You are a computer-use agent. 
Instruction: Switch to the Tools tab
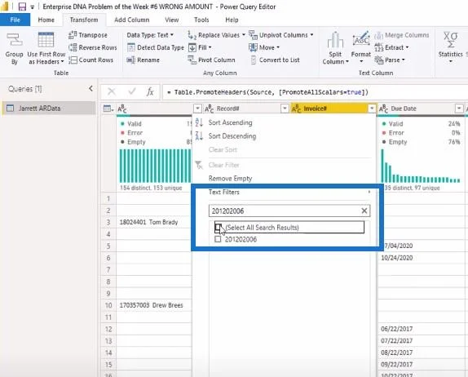(201, 20)
